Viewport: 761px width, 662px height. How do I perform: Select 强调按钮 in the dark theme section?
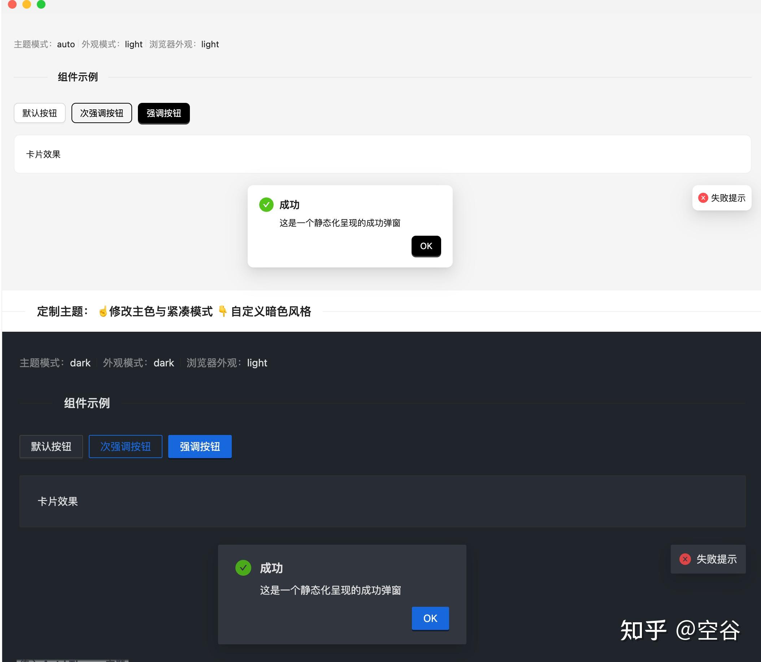coord(200,446)
